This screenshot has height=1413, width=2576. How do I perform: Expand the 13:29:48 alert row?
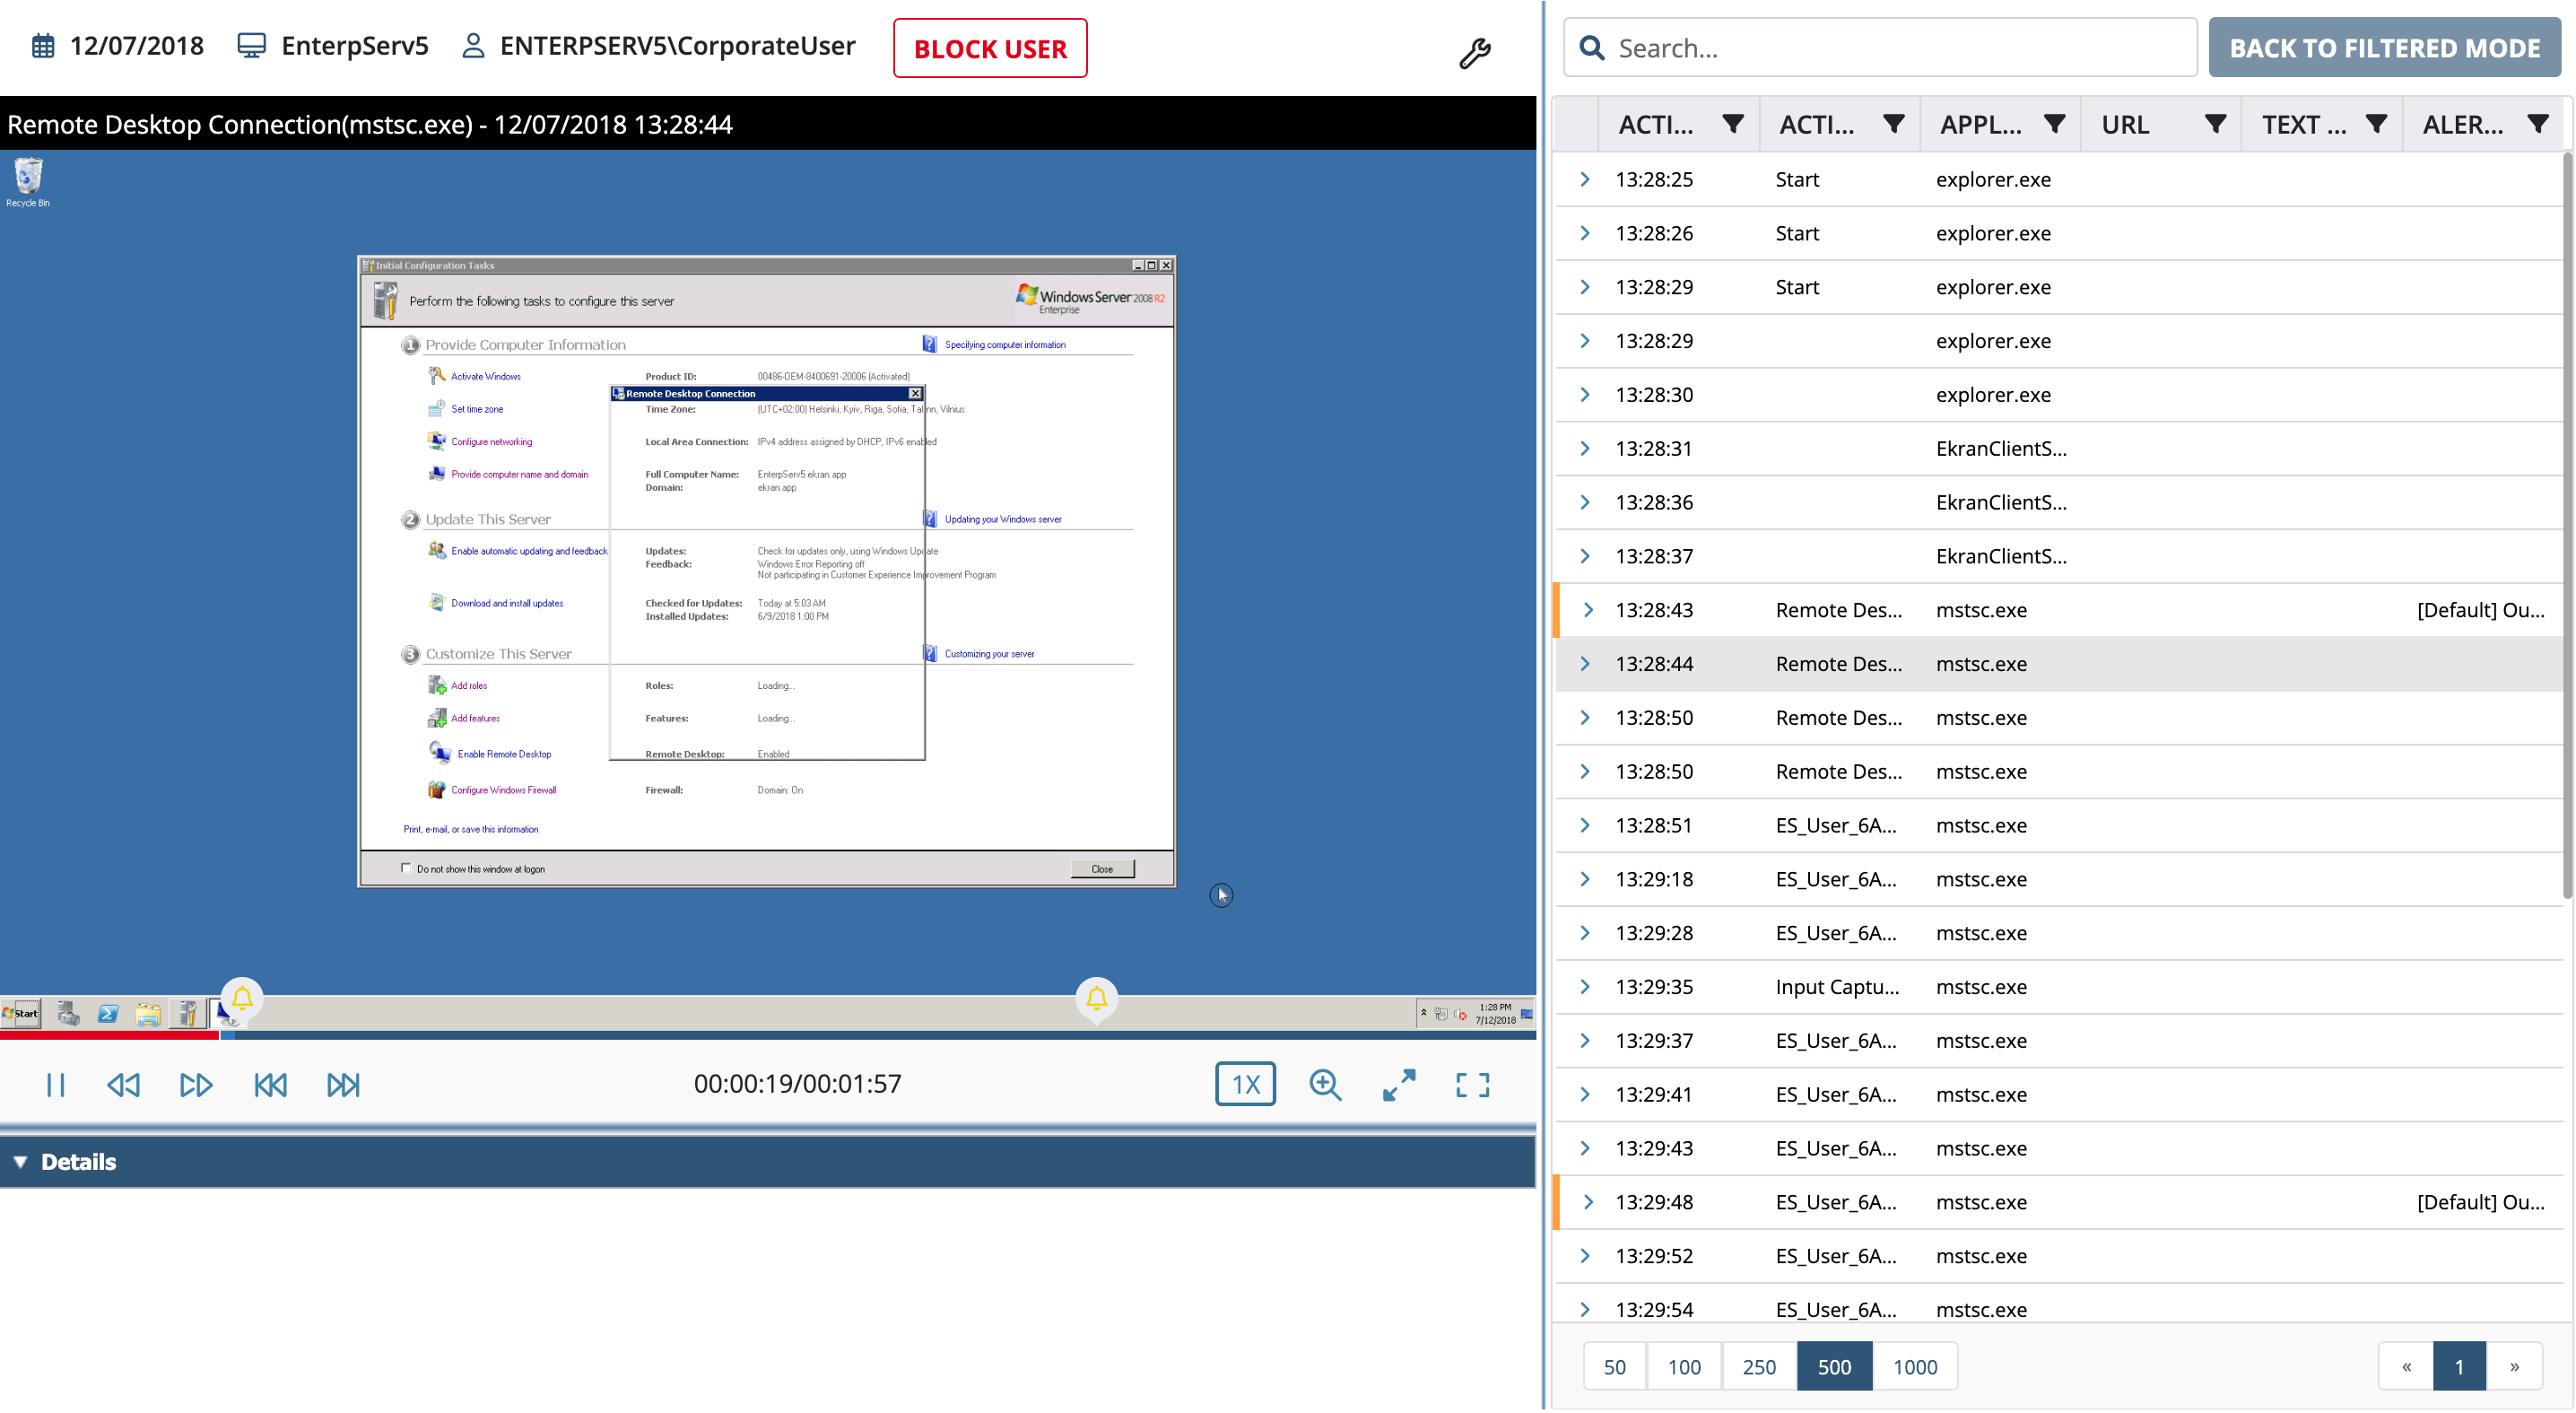pos(1588,1202)
